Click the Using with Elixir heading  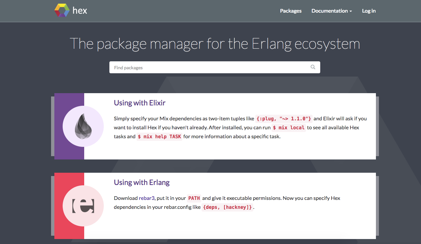140,103
